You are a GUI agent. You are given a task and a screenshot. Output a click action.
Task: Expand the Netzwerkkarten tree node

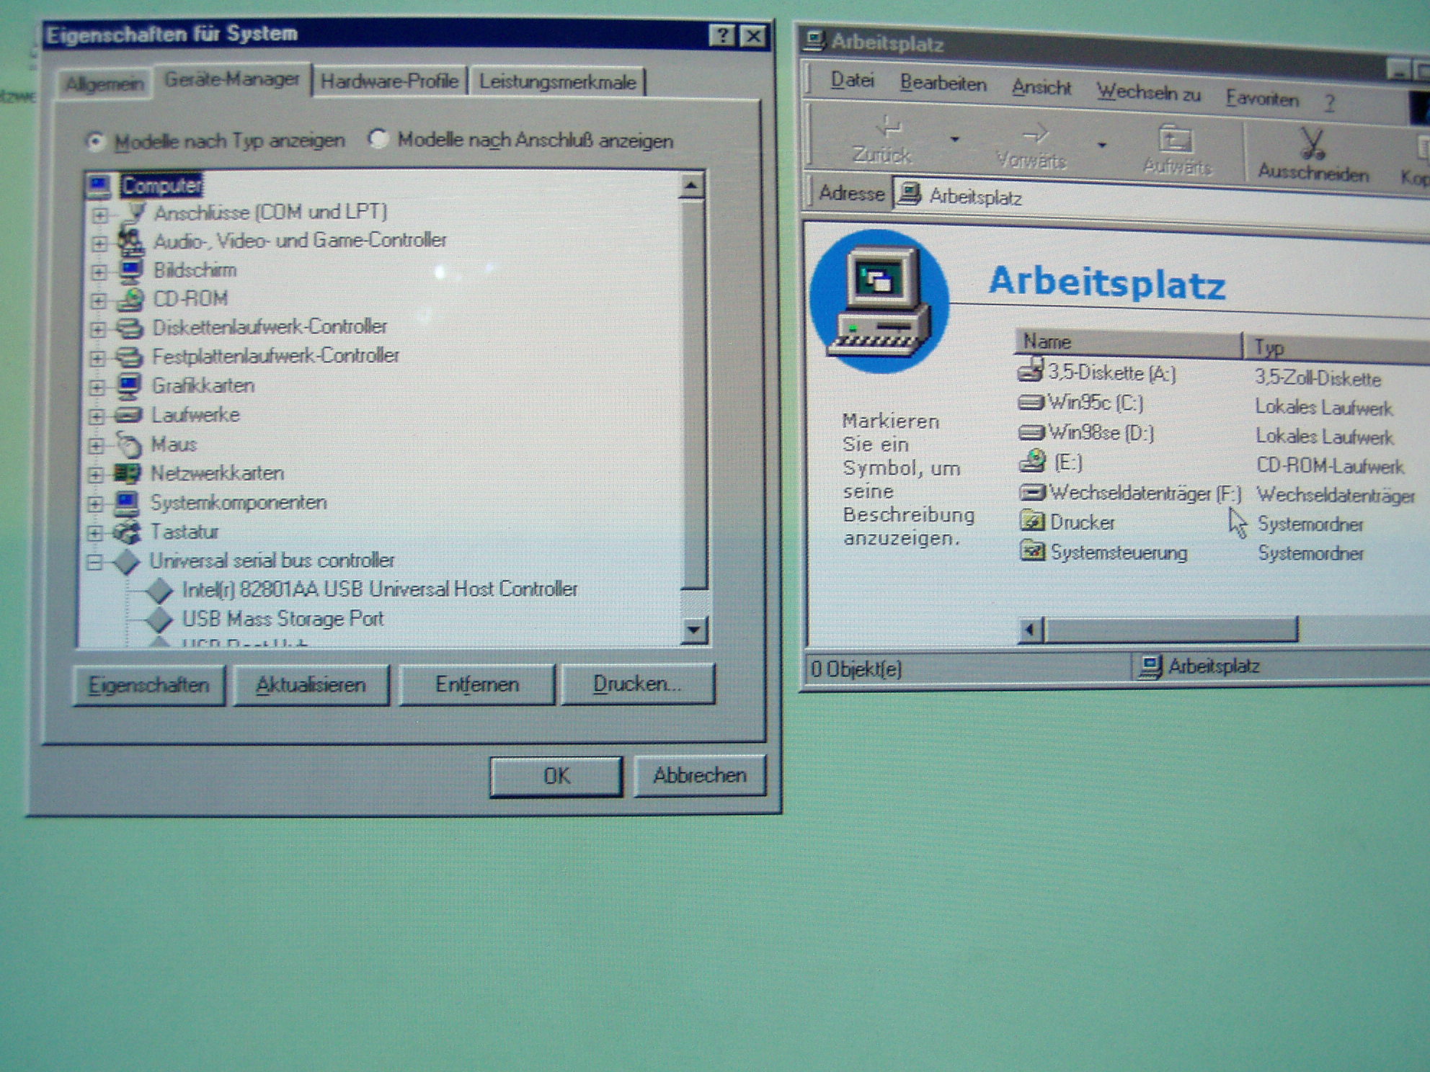pos(95,474)
